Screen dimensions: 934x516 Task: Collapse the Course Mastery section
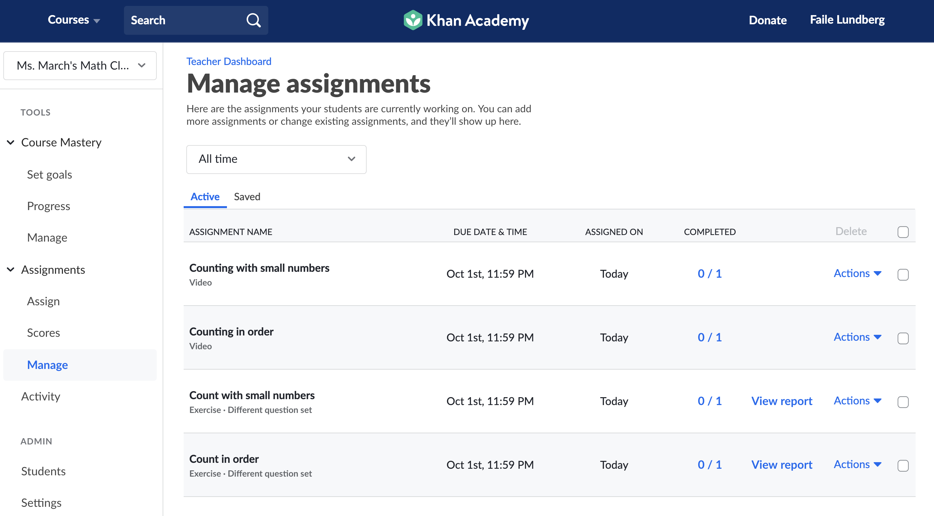coord(10,142)
